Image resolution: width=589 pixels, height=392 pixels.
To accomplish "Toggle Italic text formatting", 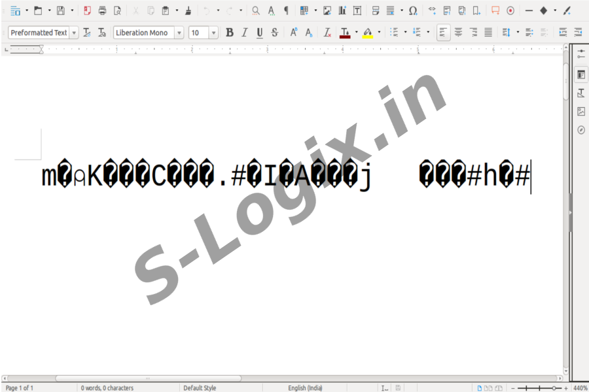I will coord(244,33).
